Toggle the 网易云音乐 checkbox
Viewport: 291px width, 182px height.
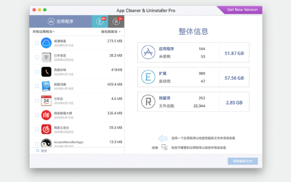pos(37,129)
